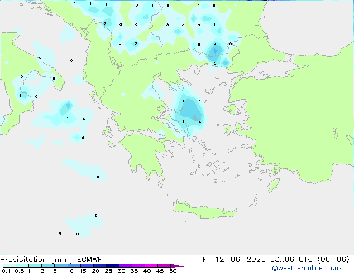Select the 30–35 mm violet legend swatch
Image resolution: width=354 pixels, height=273 pixels.
pos(125,266)
